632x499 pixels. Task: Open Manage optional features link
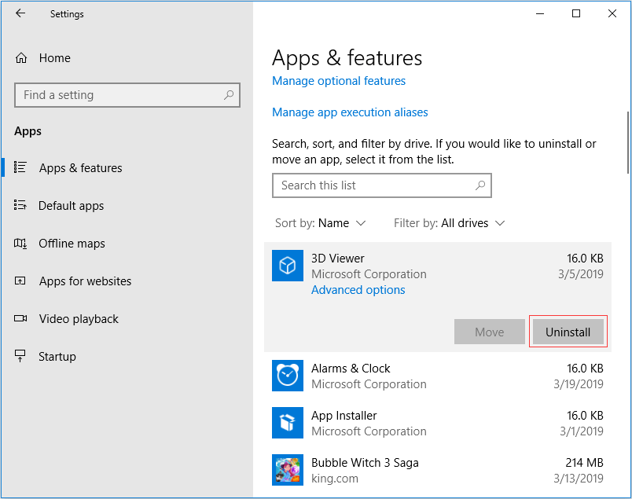coord(339,81)
